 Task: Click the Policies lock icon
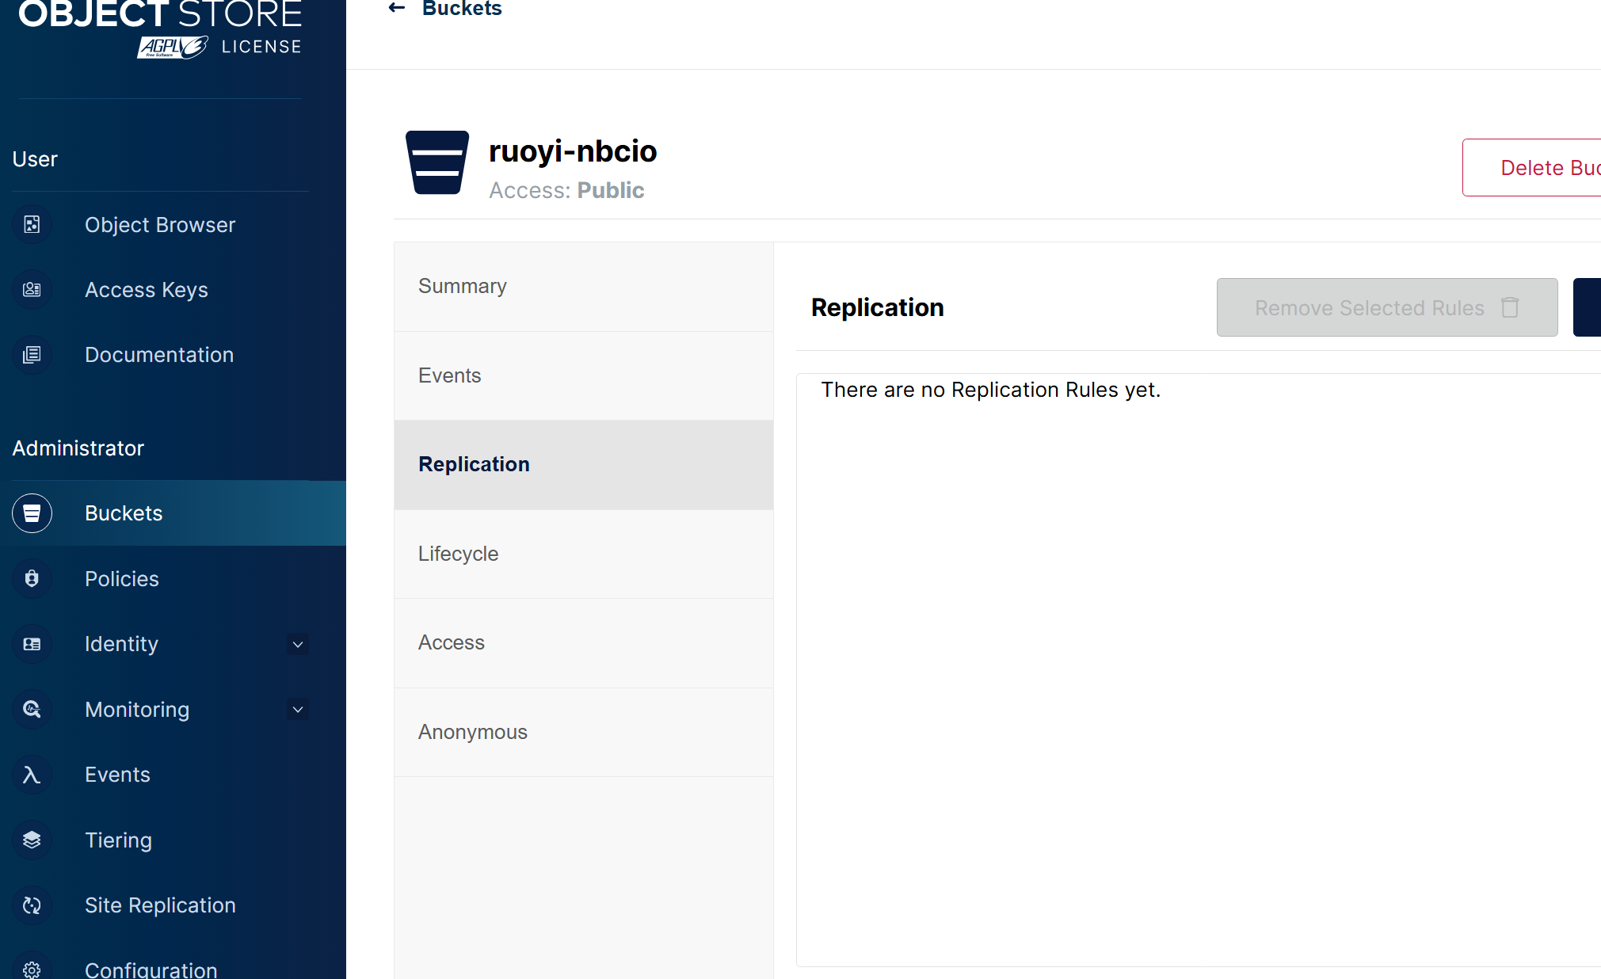pyautogui.click(x=32, y=579)
